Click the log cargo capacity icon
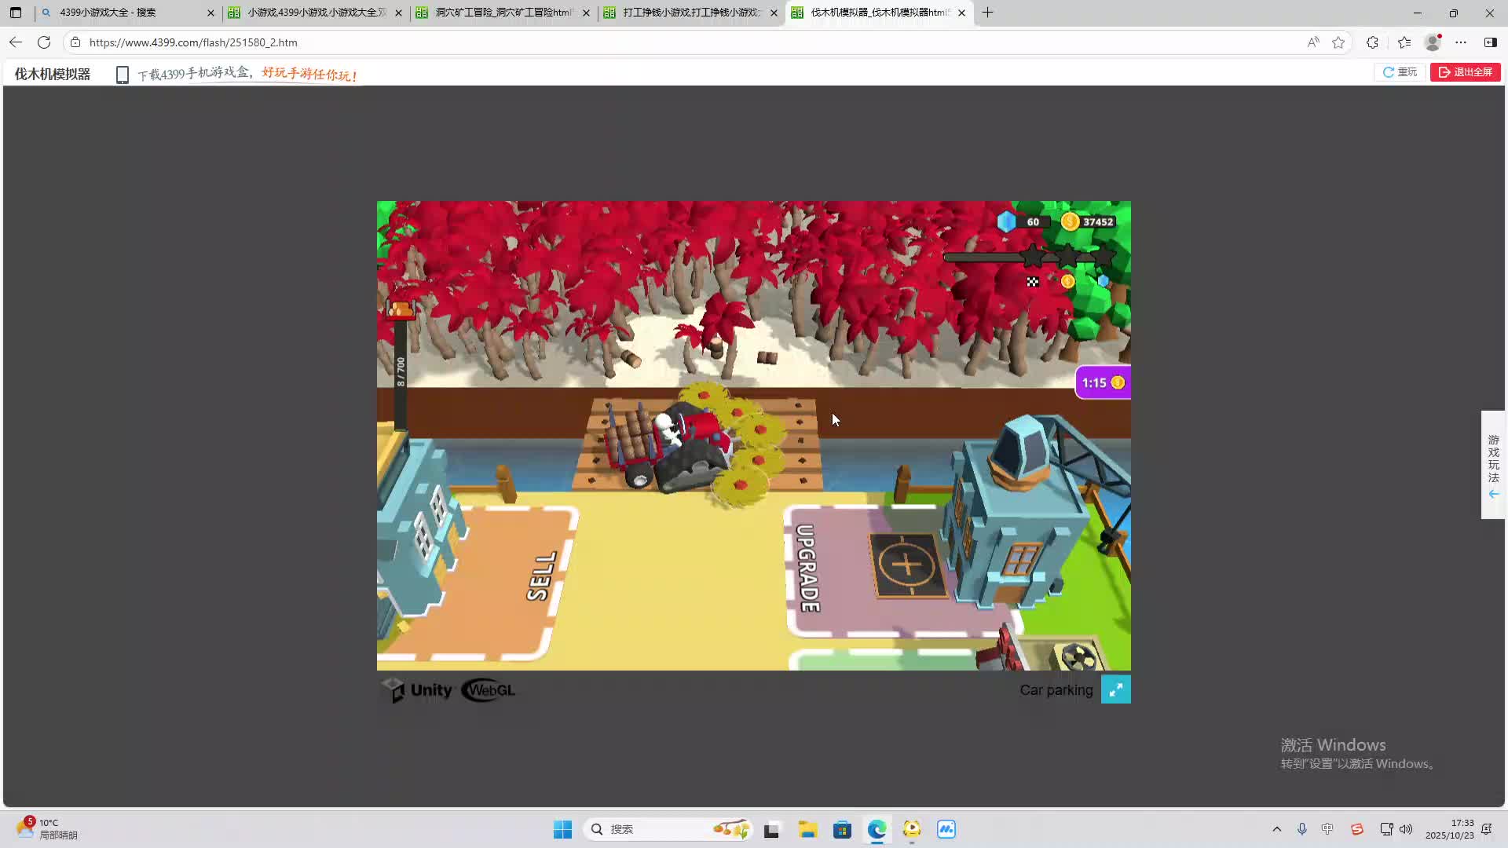The width and height of the screenshot is (1508, 848). (x=401, y=309)
